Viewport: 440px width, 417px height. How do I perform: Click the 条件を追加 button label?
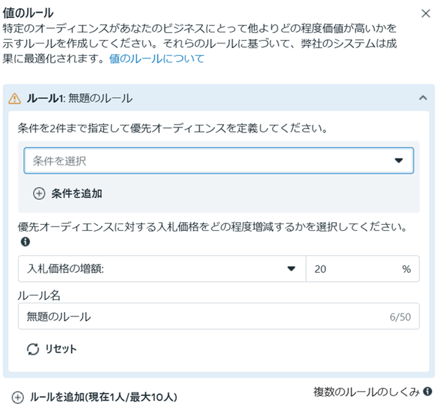coord(77,194)
